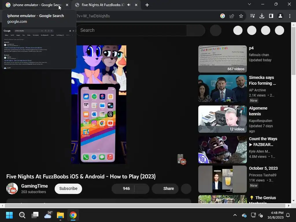Viewport: 296px width, 222px height.
Task: Click the vertical page scrollbar thumb
Action: point(294,51)
